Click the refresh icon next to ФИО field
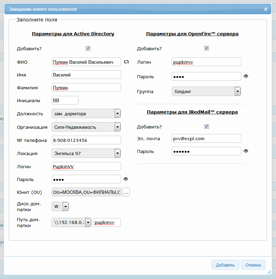Viewport: 276px width, 279px height. pyautogui.click(x=126, y=62)
